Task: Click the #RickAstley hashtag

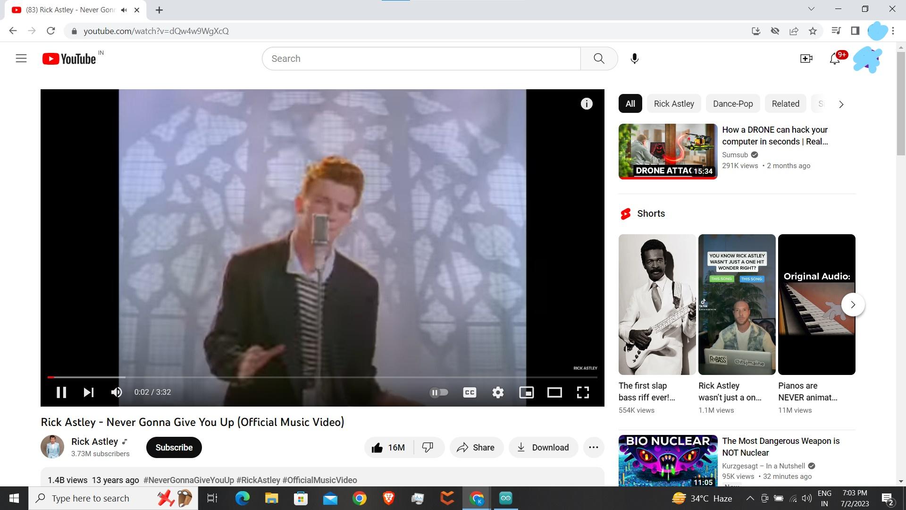Action: pyautogui.click(x=258, y=480)
